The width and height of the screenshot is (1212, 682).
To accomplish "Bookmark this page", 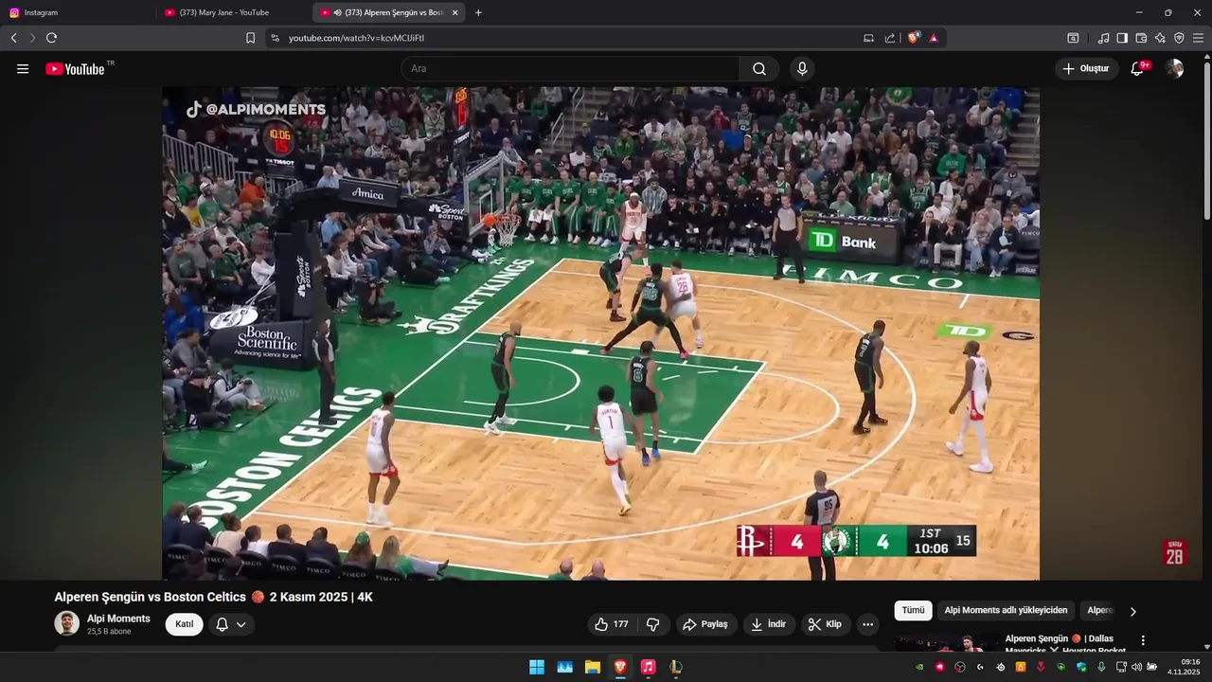I will click(250, 38).
